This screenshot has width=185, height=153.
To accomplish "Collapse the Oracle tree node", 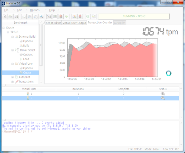I will [4, 28].
